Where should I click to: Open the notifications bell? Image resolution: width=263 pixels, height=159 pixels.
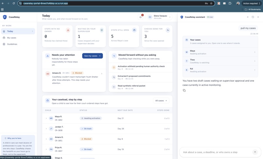(x=141, y=17)
